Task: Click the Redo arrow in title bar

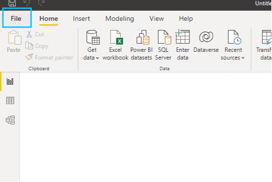Action: pyautogui.click(x=41, y=2)
